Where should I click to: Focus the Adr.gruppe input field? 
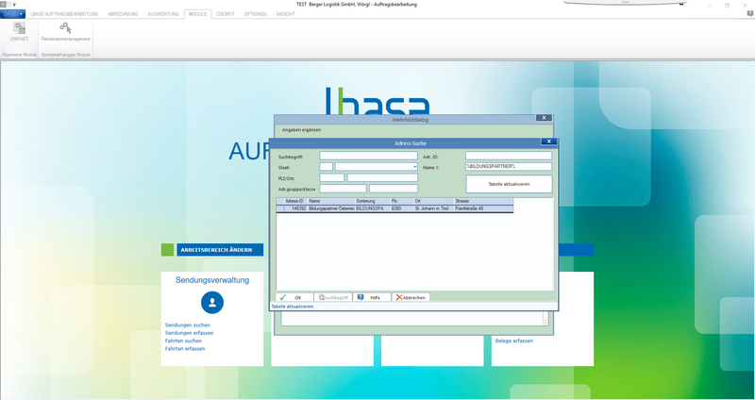click(x=343, y=189)
